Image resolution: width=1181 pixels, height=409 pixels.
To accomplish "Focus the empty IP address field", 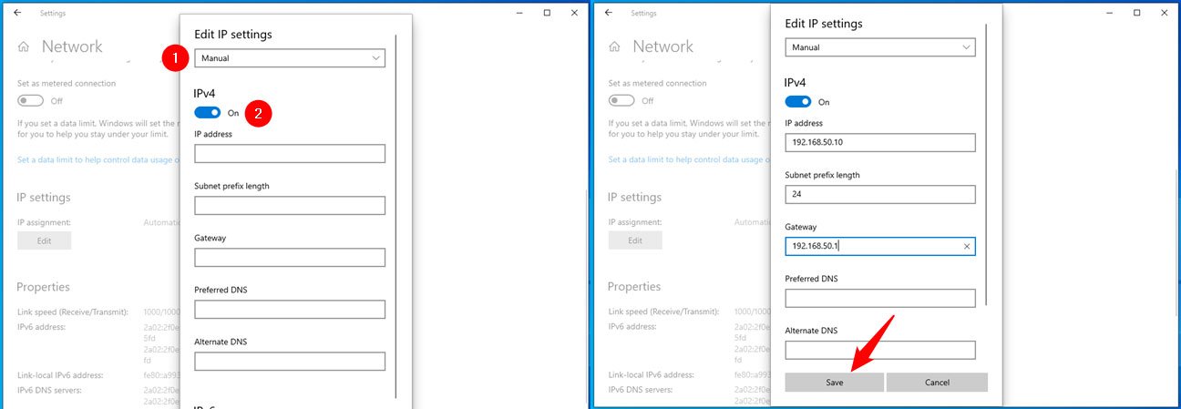I will (x=290, y=153).
